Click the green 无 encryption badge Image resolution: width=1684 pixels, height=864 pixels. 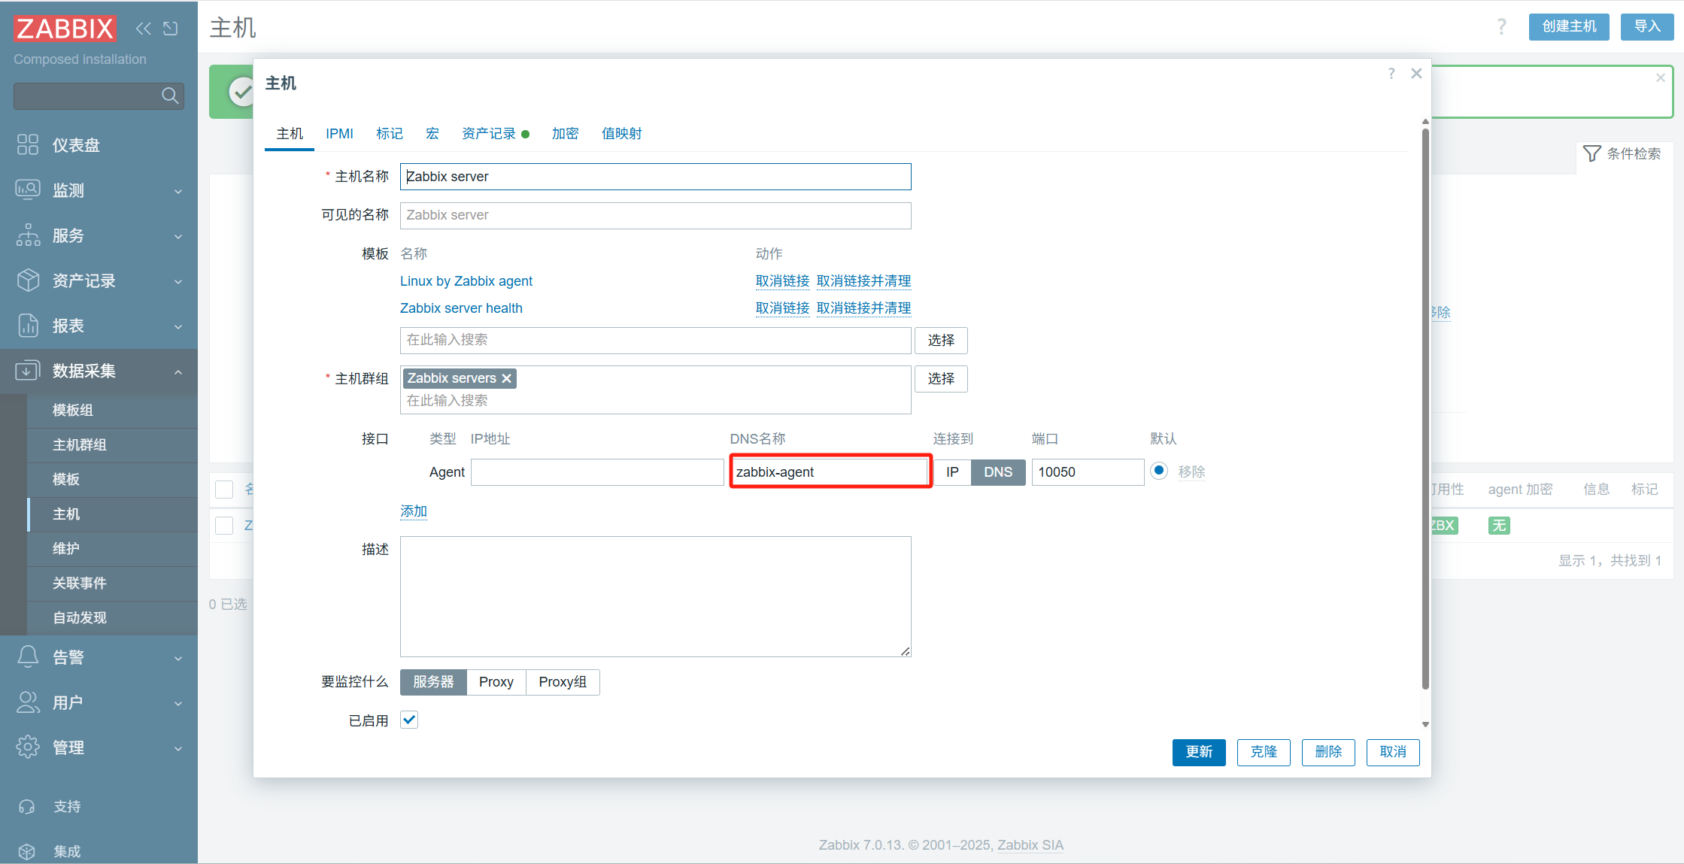1499,526
